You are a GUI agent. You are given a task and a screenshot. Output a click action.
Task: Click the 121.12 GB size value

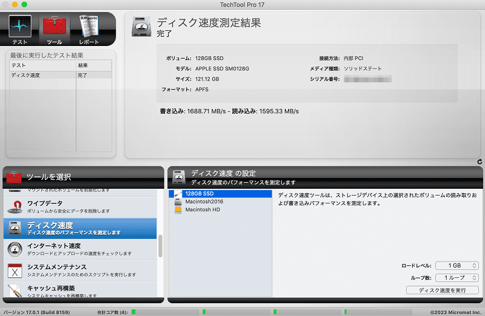[x=207, y=79]
